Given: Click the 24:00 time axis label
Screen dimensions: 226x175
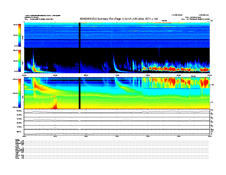Looking at the screenshot, I should tap(209, 75).
